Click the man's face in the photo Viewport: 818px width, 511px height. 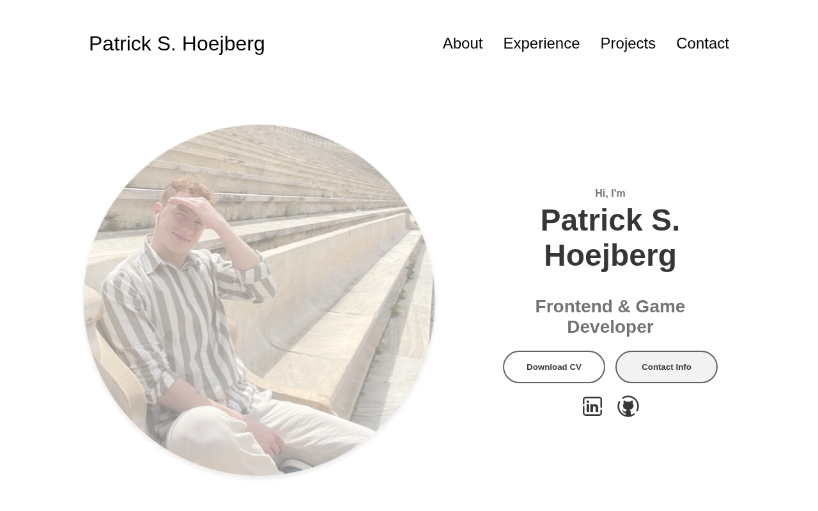(182, 217)
